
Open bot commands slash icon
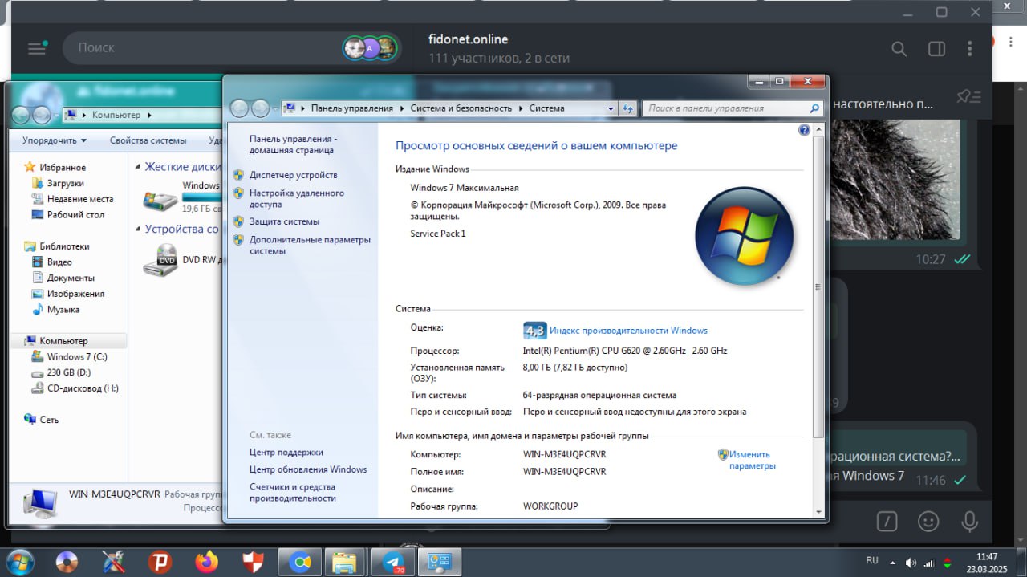887,521
